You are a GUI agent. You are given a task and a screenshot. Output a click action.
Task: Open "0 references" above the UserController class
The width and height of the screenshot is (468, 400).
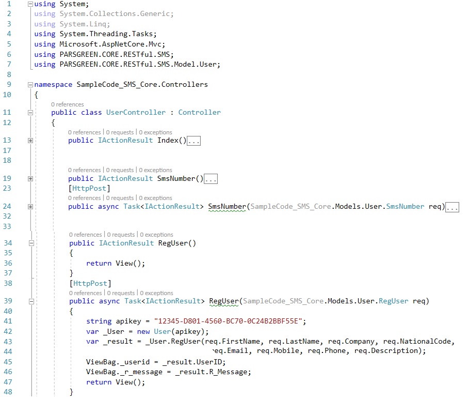coord(67,104)
